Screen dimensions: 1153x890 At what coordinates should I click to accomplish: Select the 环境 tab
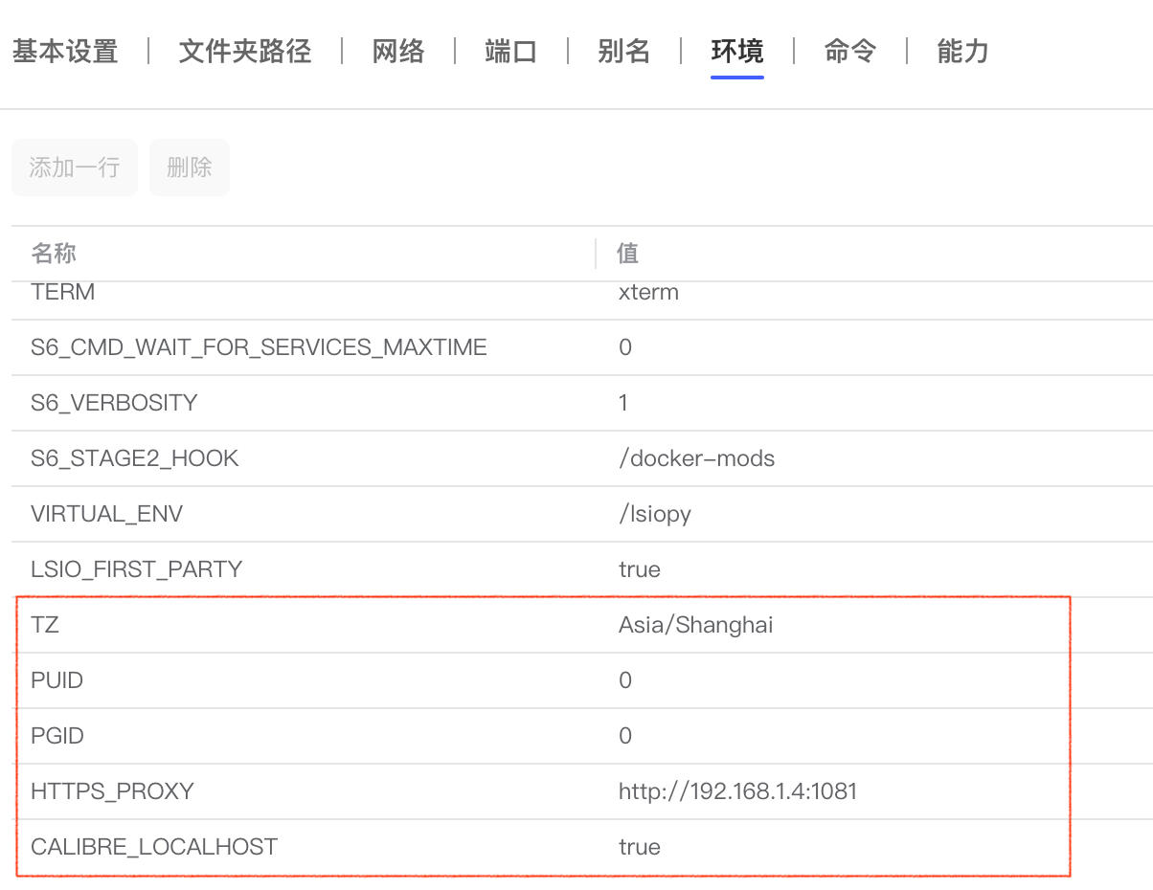pyautogui.click(x=736, y=53)
